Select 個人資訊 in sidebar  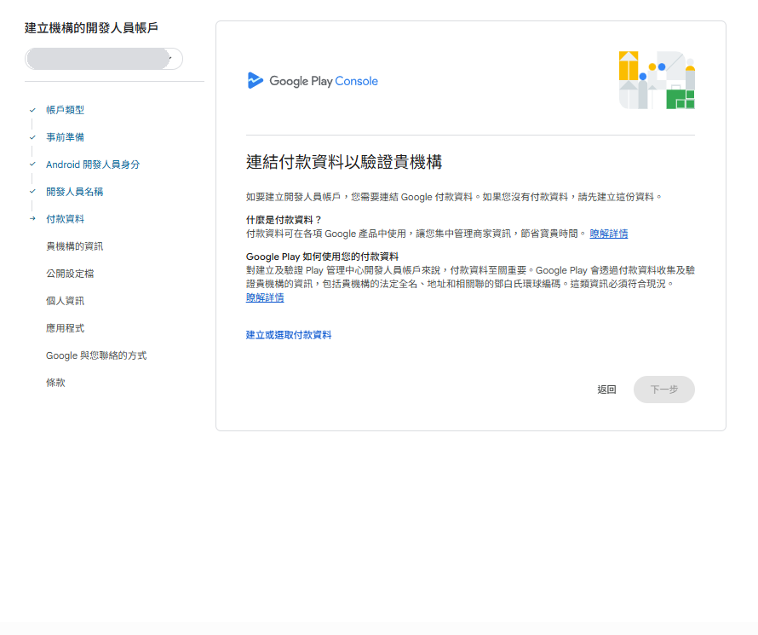coord(65,301)
